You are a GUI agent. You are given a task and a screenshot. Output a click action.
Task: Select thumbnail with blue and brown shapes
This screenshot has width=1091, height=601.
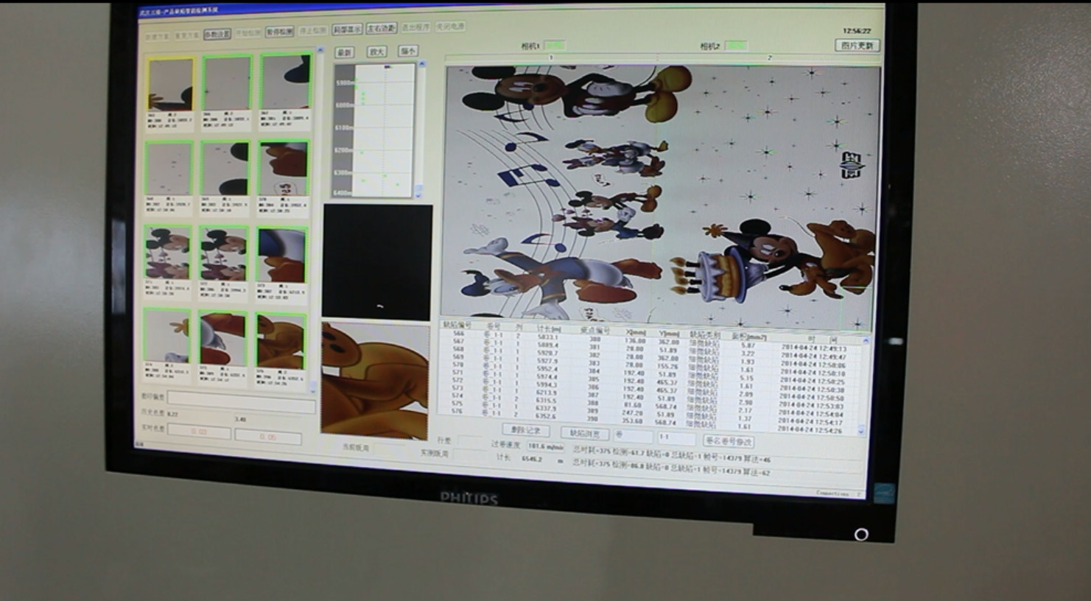(x=281, y=255)
